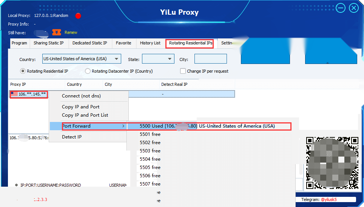Switch to the Program tab
Image resolution: width=364 pixels, height=207 pixels.
[x=19, y=43]
